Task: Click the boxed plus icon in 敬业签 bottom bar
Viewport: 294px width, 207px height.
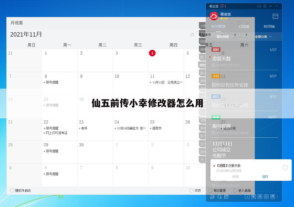Action: pos(247,197)
